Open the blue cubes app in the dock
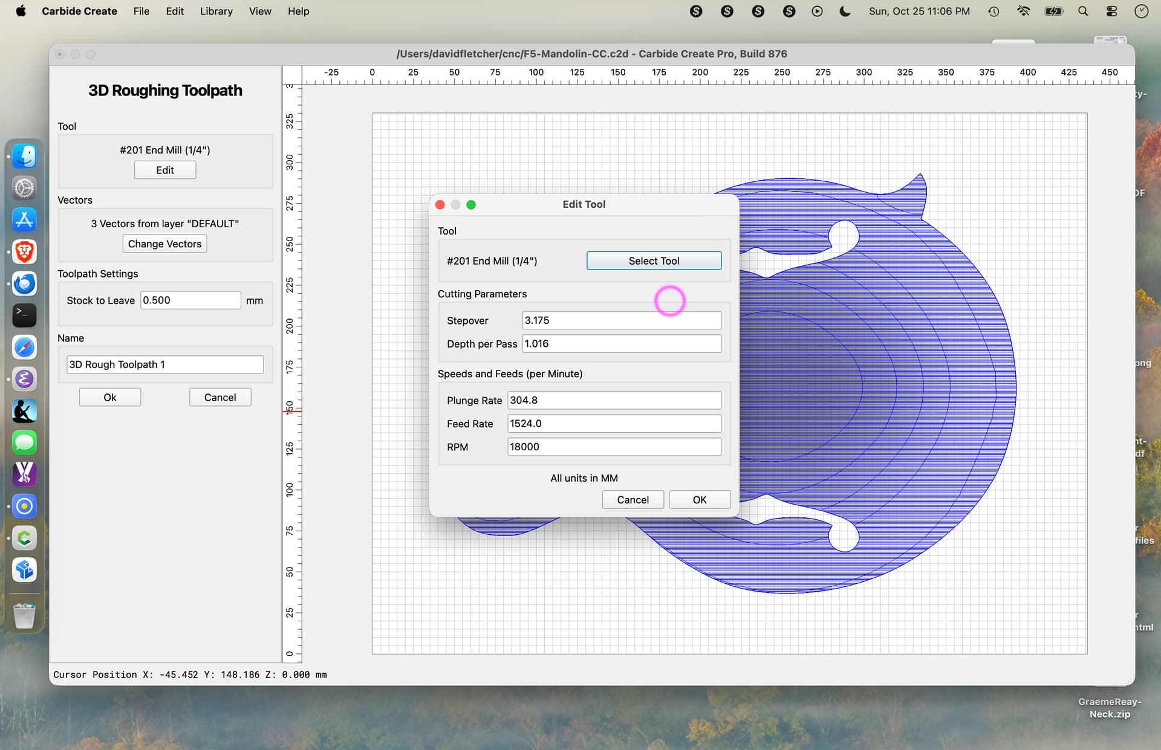Viewport: 1161px width, 750px height. (x=24, y=570)
